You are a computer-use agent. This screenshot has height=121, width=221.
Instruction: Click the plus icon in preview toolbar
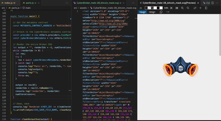(201, 8)
